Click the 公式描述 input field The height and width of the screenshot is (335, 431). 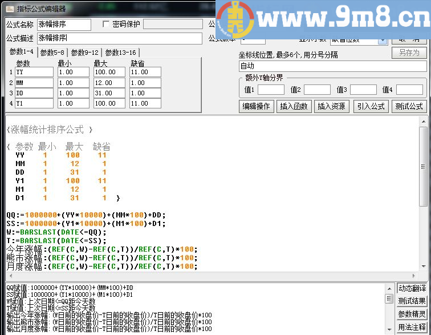[120, 38]
